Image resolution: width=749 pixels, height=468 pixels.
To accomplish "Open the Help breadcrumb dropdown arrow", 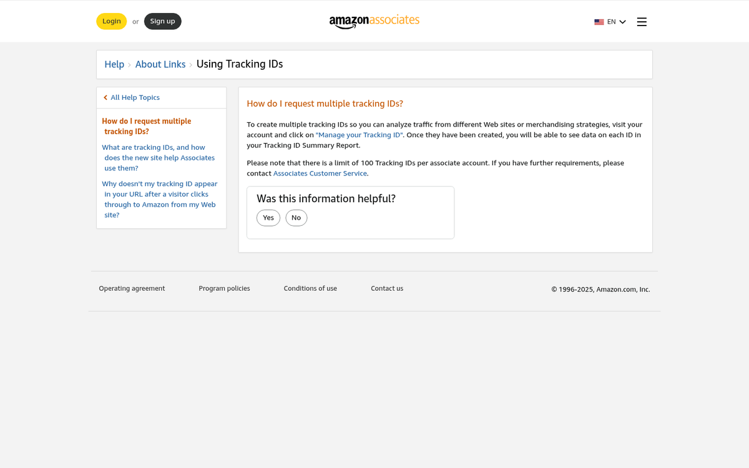I will 130,64.
